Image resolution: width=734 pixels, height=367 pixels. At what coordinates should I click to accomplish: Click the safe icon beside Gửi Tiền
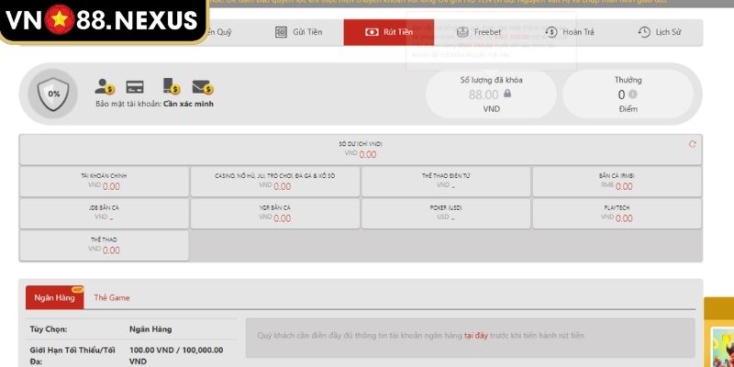click(281, 32)
